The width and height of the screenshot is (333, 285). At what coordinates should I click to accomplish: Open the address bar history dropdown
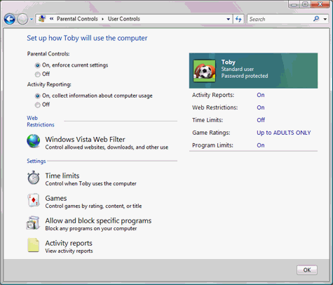tap(229, 19)
